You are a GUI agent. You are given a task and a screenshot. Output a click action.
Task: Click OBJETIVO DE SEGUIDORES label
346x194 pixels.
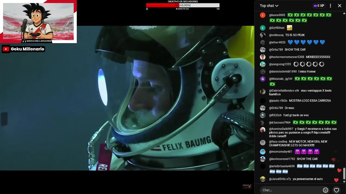[183, 2]
